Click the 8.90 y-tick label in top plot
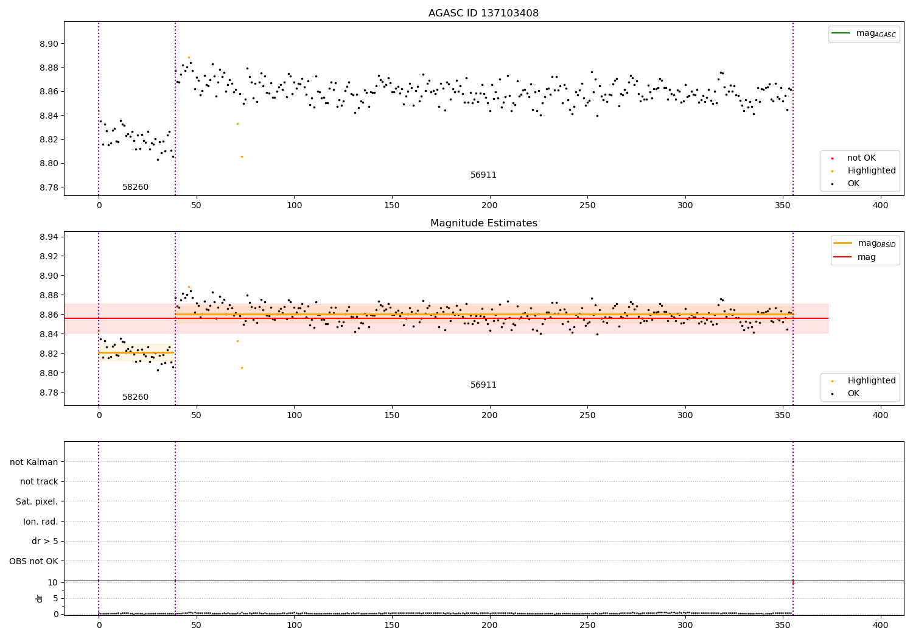Image resolution: width=913 pixels, height=639 pixels. (49, 44)
